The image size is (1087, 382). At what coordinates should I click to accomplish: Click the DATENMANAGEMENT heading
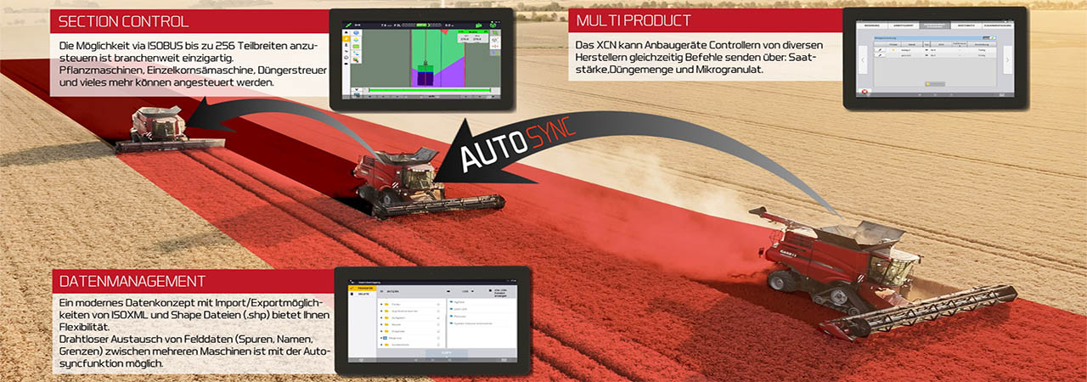point(132,280)
